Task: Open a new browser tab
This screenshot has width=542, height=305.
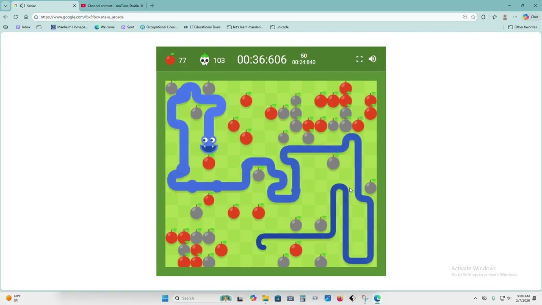Action: 152,6
